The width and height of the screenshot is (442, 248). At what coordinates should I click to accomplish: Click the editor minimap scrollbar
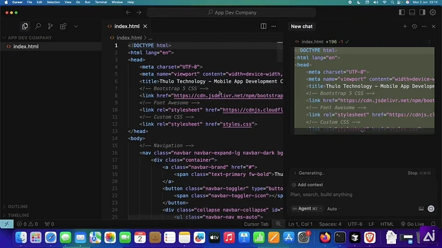pos(280,51)
